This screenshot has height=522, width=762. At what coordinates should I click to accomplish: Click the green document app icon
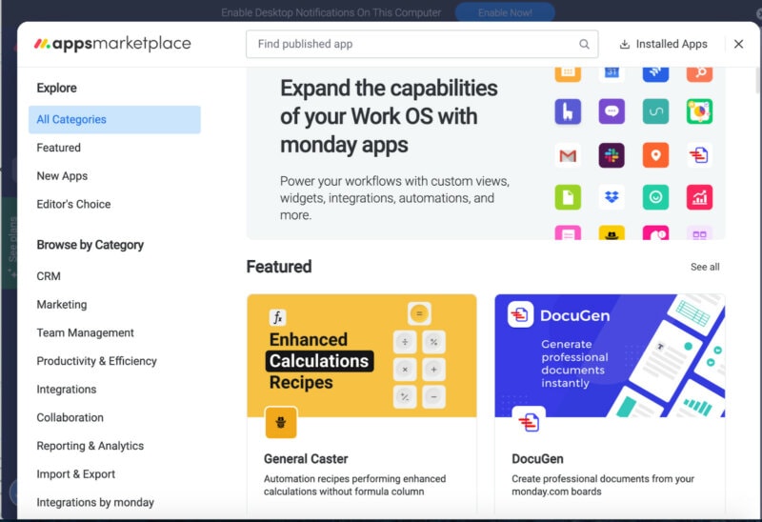click(568, 197)
